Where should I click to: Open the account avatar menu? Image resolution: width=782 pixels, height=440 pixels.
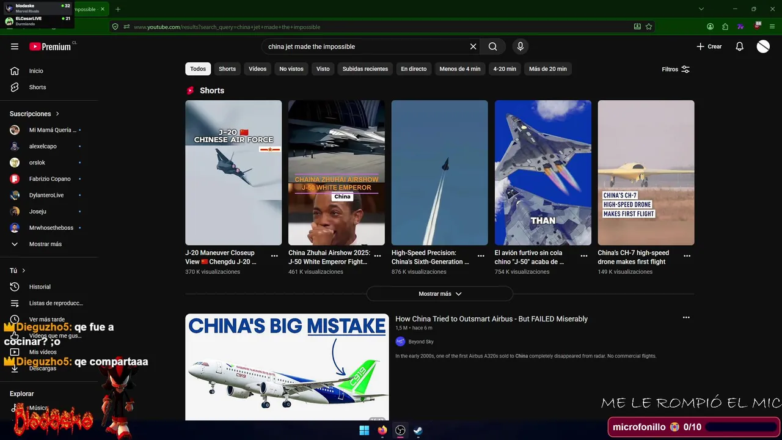[x=763, y=46]
